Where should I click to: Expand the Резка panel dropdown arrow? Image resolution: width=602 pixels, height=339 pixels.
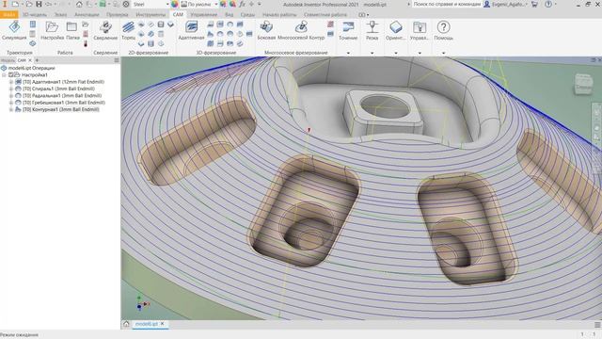click(372, 53)
